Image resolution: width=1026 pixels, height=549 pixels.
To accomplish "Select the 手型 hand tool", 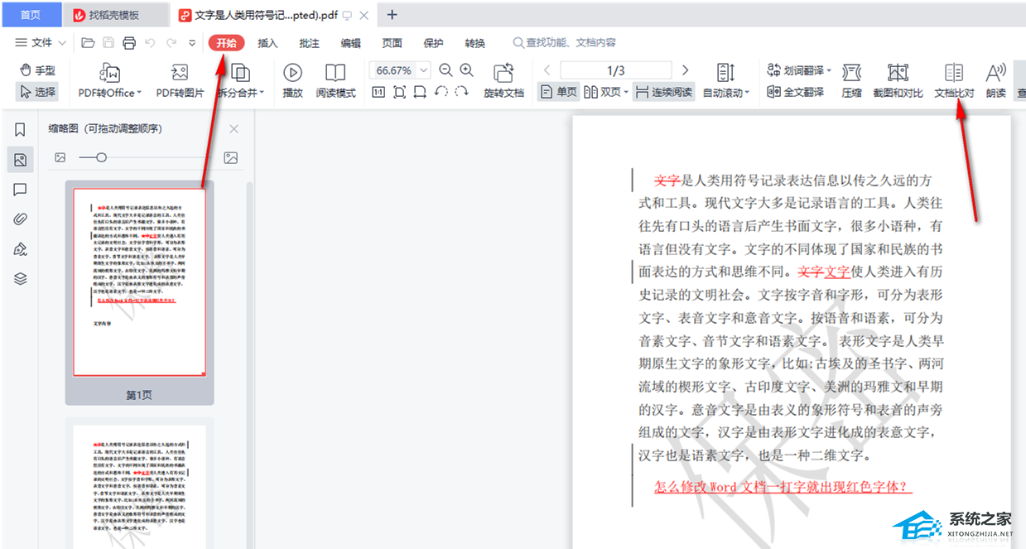I will pyautogui.click(x=37, y=70).
